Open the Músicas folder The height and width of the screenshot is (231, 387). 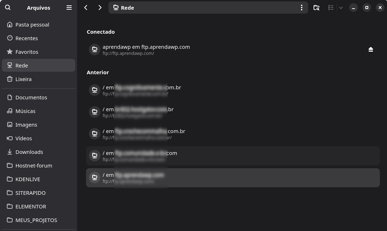click(x=25, y=111)
